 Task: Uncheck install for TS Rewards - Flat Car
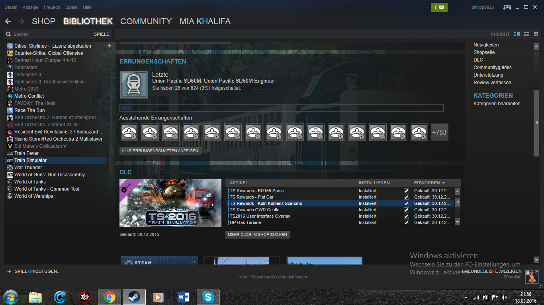[x=406, y=197]
